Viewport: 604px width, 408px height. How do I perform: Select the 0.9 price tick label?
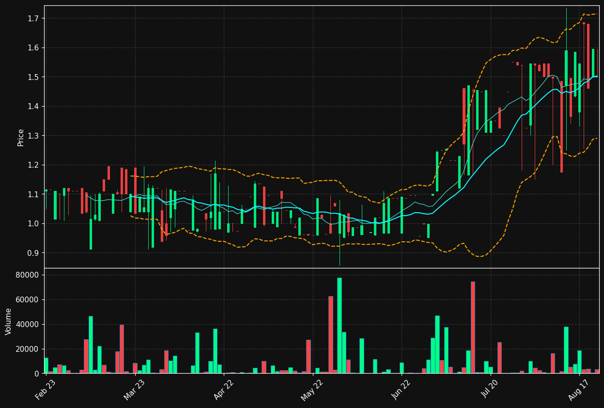[x=34, y=253]
